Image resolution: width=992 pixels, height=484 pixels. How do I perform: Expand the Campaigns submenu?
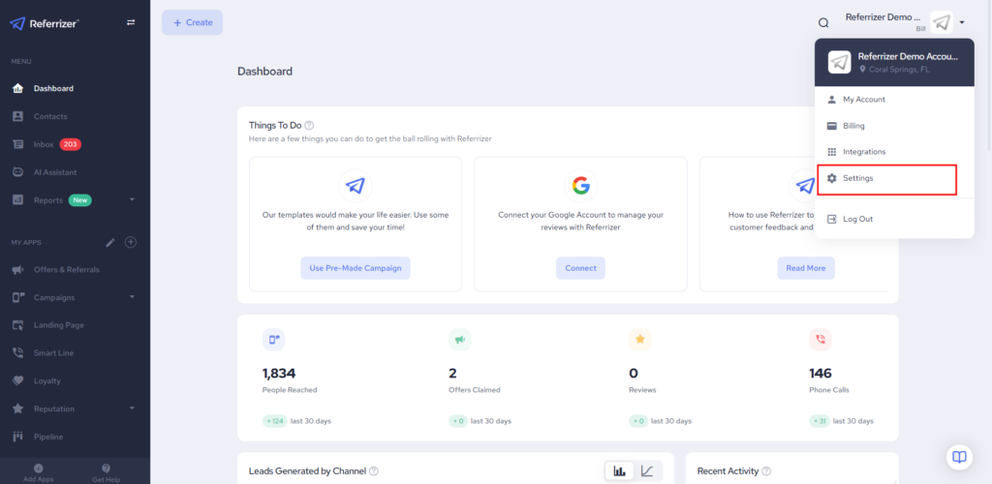pyautogui.click(x=131, y=297)
